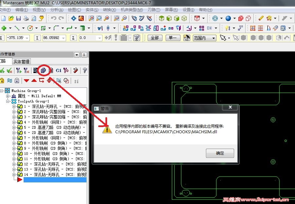Click the Verify selected operations cube icon

click(x=44, y=71)
